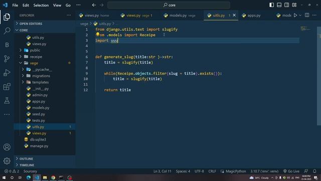Viewport: 321px width, 181px height.
Task: Open the Extensions view
Action: point(7,86)
